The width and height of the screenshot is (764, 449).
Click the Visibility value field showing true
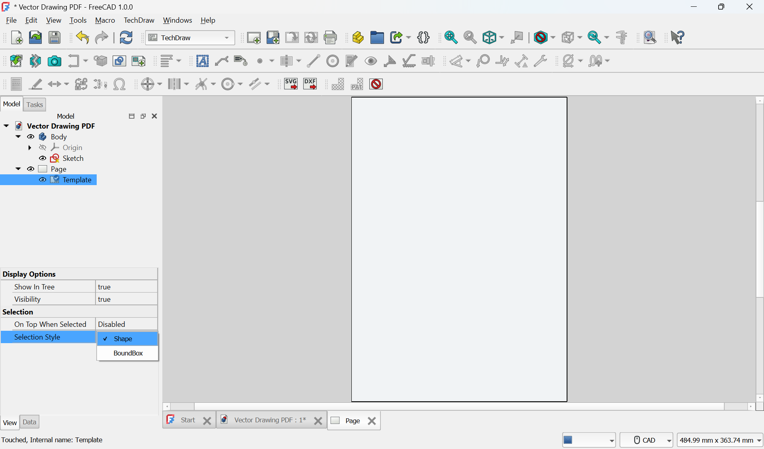pyautogui.click(x=126, y=299)
